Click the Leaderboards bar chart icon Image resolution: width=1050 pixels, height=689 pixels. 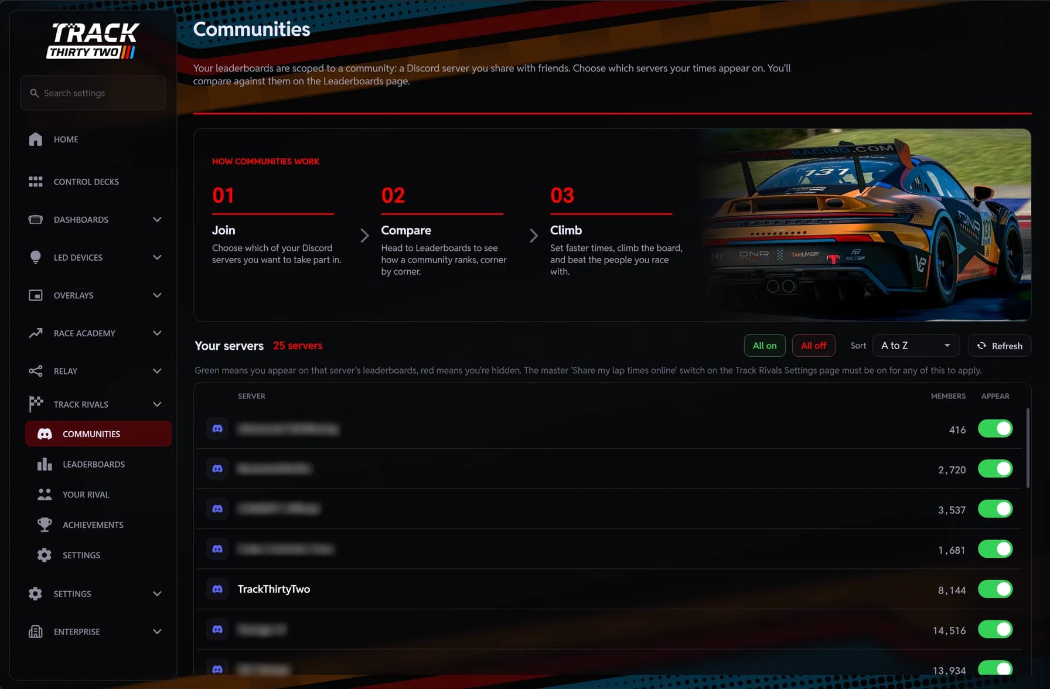45,464
